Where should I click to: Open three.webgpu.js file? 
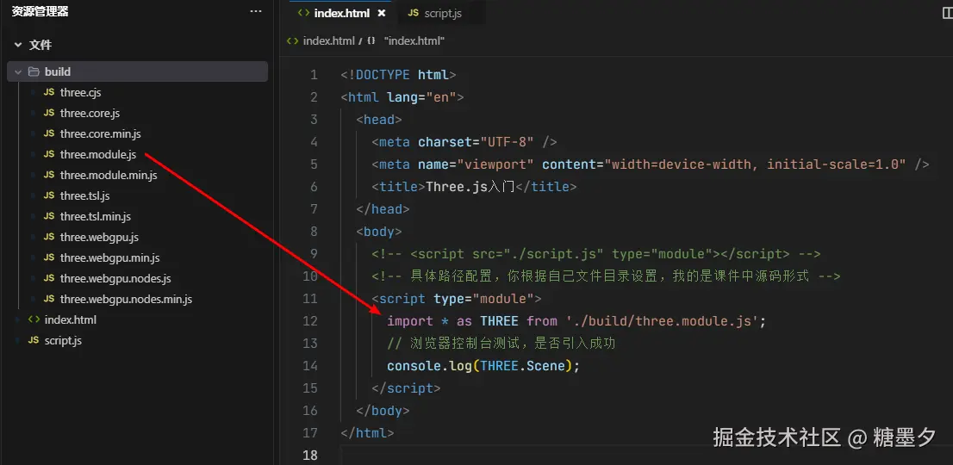click(x=99, y=237)
